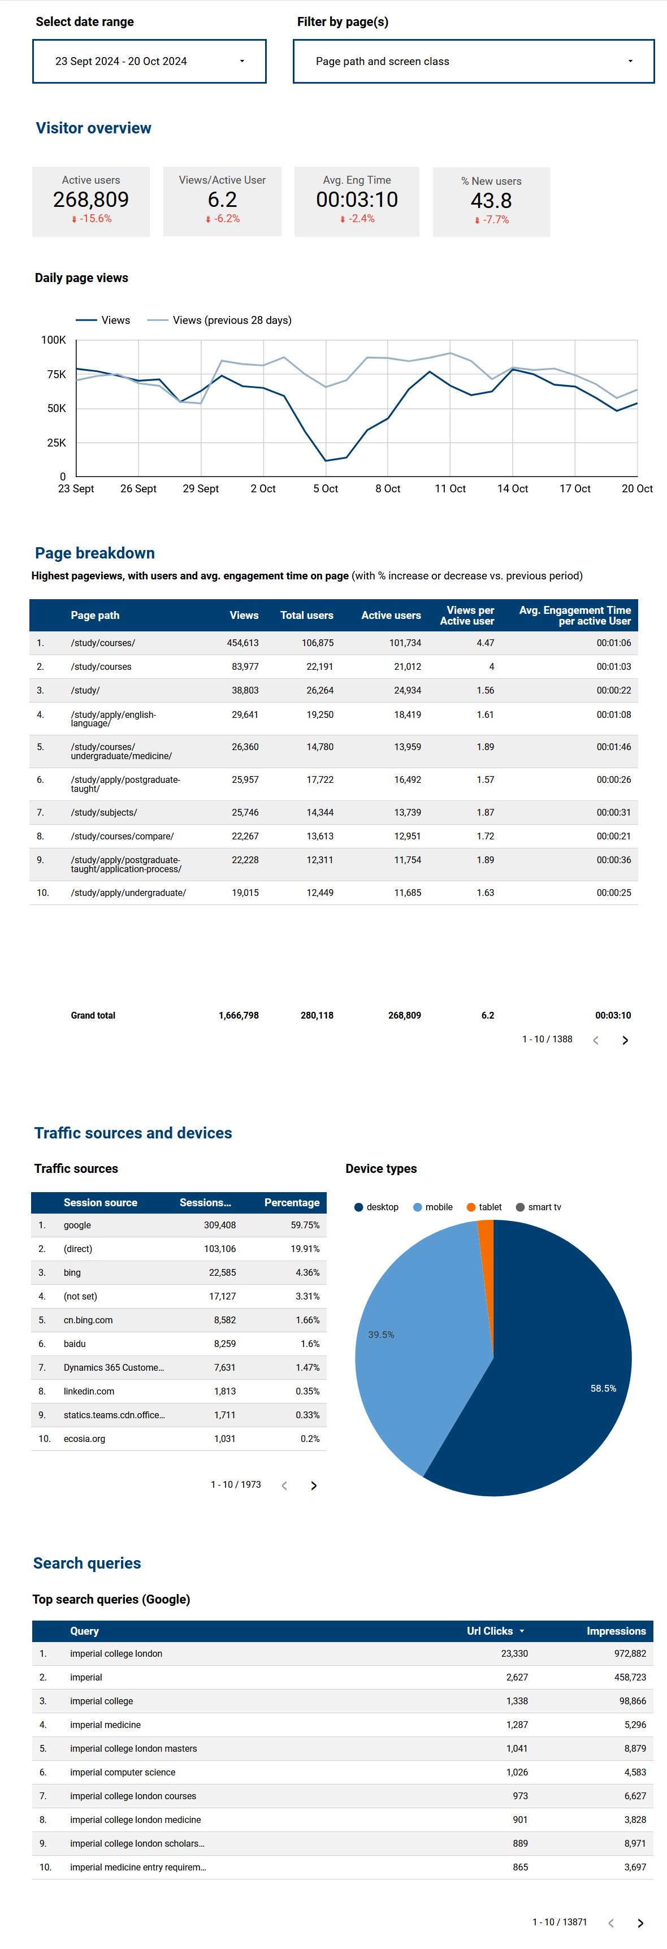Select the /study/courses/undergraduate/medicine/ page row
Viewport: 667px width, 1949px height.
(x=121, y=751)
